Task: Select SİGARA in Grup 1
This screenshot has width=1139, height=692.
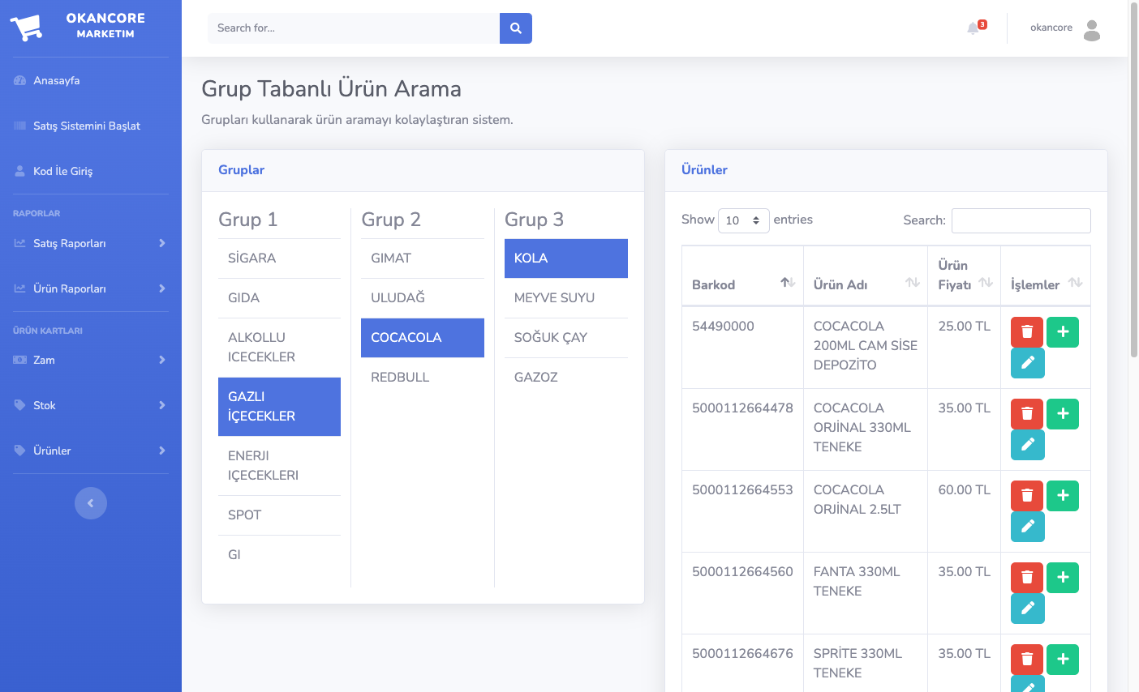Action: coord(279,258)
